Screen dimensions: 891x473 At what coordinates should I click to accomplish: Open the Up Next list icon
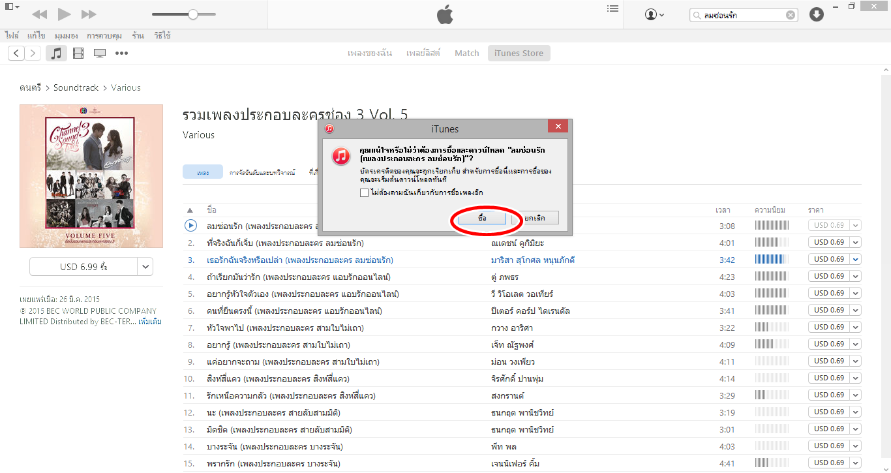[x=612, y=8]
